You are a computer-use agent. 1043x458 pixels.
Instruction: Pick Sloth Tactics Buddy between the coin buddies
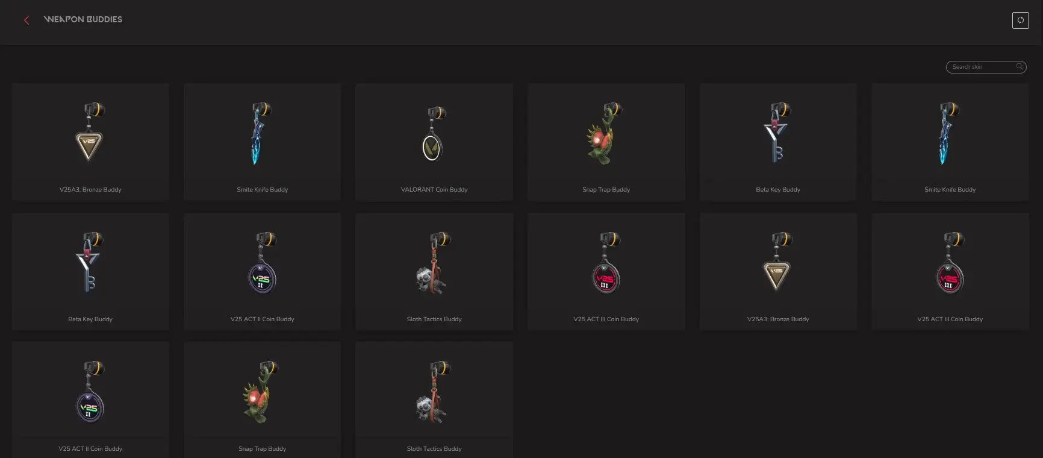(x=434, y=271)
